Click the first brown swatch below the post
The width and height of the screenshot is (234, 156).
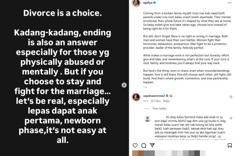pyautogui.click(x=135, y=153)
